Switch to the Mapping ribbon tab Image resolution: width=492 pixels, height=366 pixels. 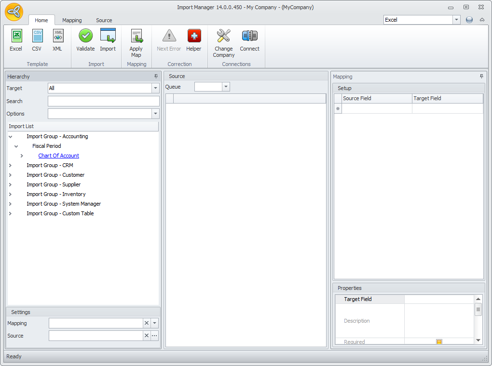[x=72, y=20]
